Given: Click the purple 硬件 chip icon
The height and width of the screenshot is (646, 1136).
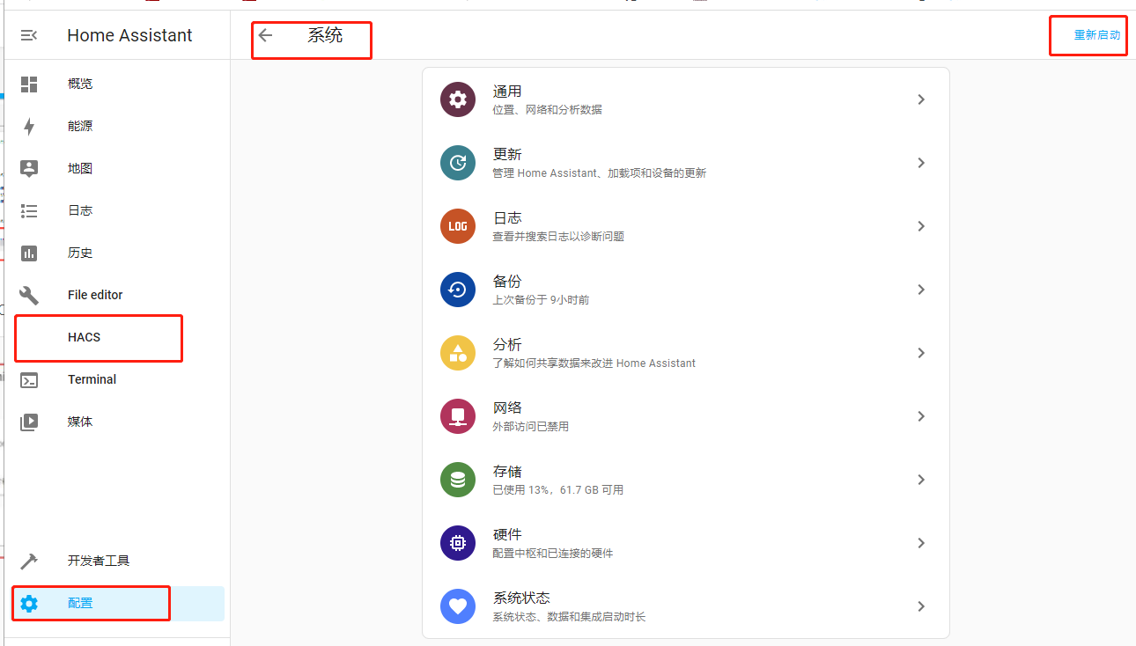Looking at the screenshot, I should click(x=458, y=543).
